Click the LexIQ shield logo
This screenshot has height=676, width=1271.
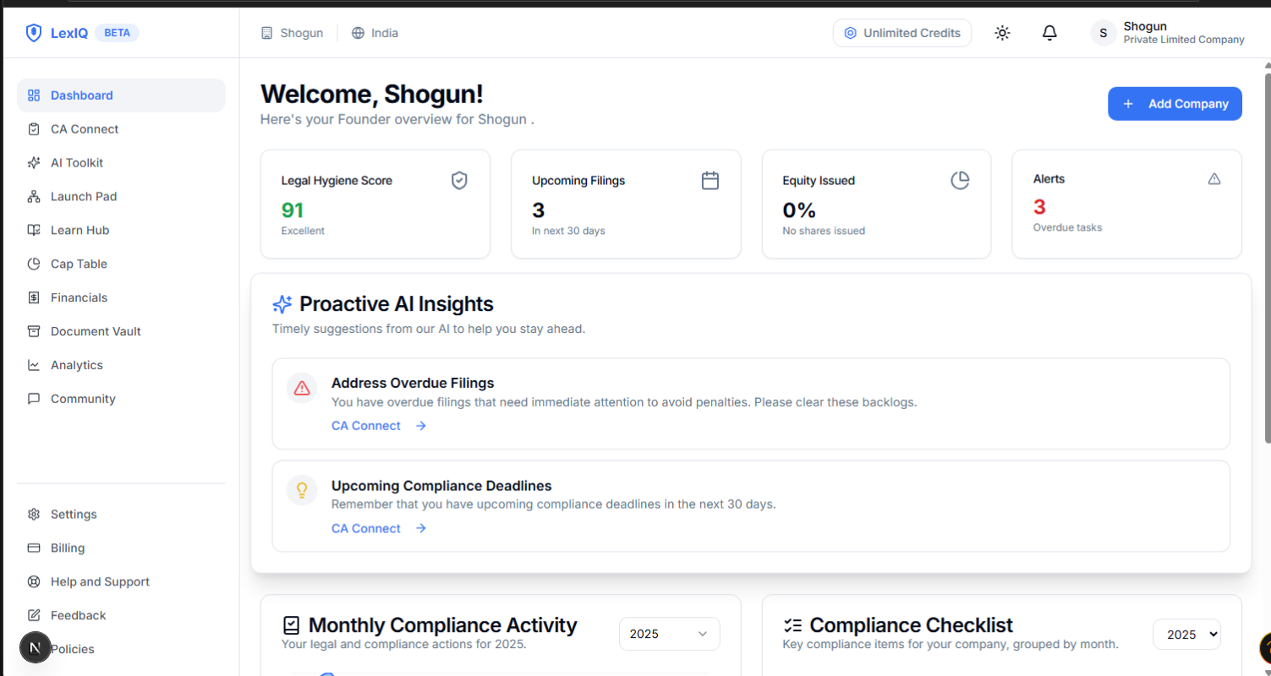pos(34,33)
